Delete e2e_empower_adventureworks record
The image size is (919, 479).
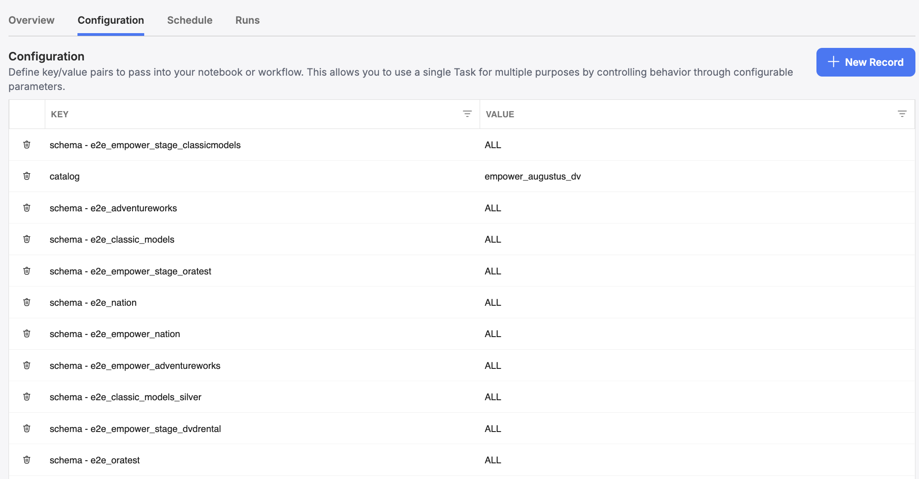(27, 365)
